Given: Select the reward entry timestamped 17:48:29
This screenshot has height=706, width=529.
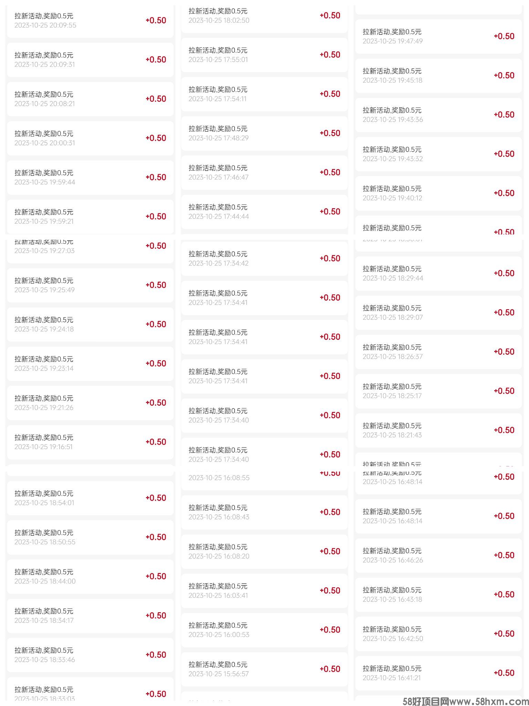Looking at the screenshot, I should [x=264, y=133].
